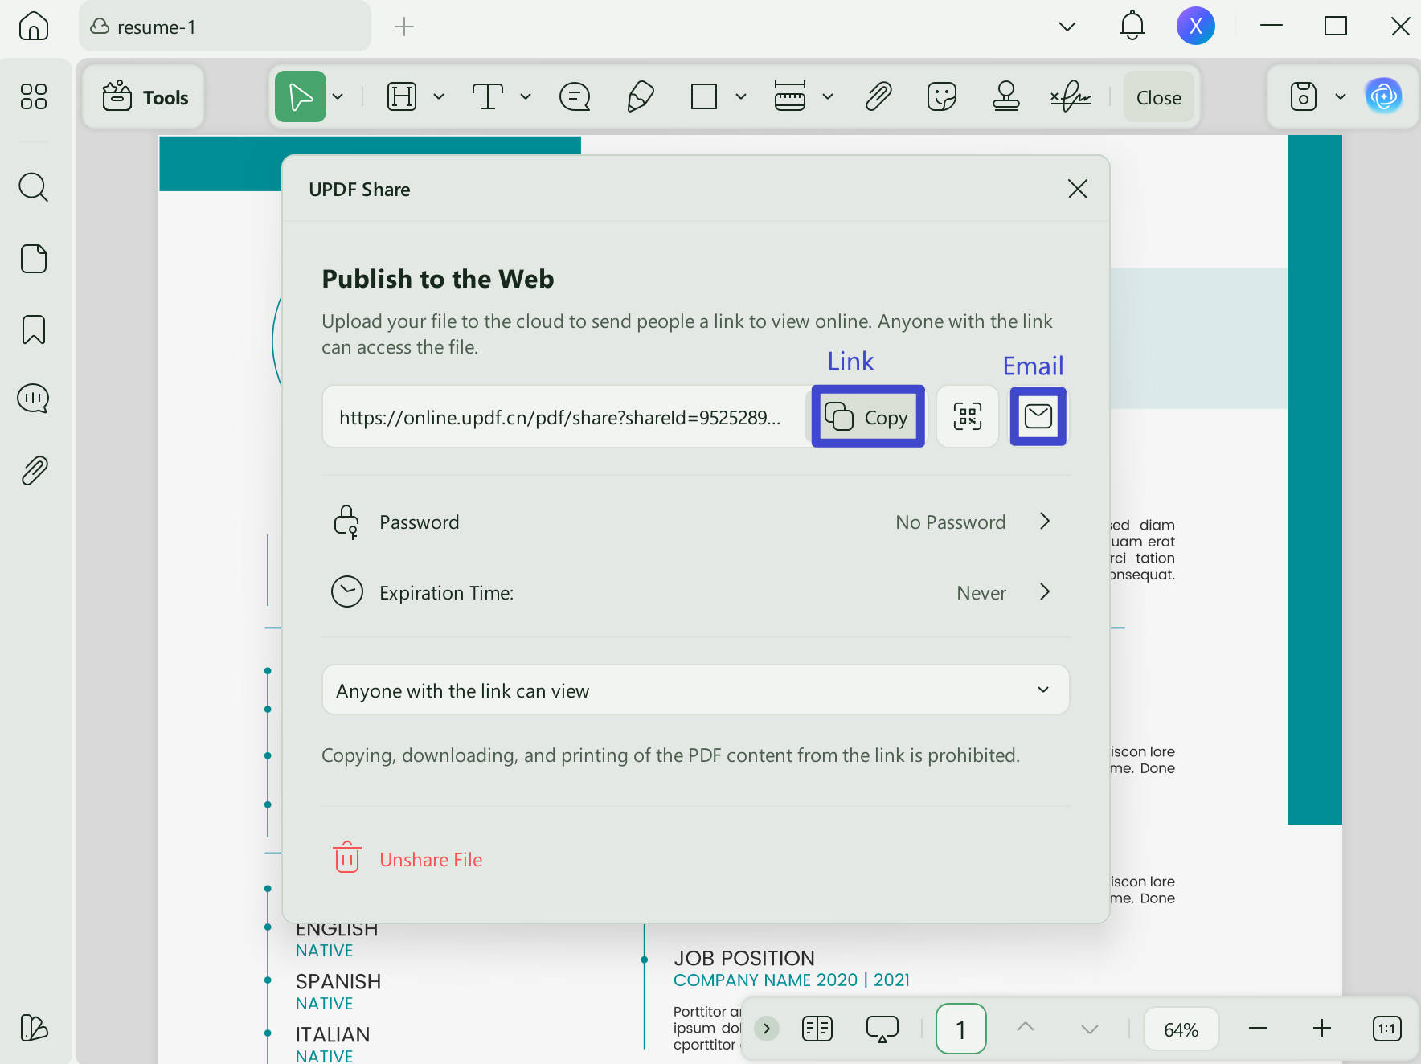
Task: Select the Text typewriter tool
Action: click(x=488, y=97)
